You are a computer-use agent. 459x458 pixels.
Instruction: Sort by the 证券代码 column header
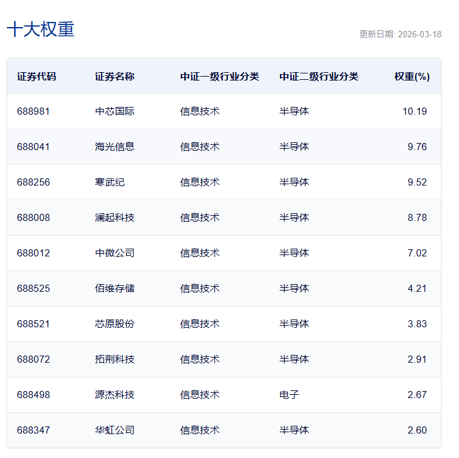point(37,77)
